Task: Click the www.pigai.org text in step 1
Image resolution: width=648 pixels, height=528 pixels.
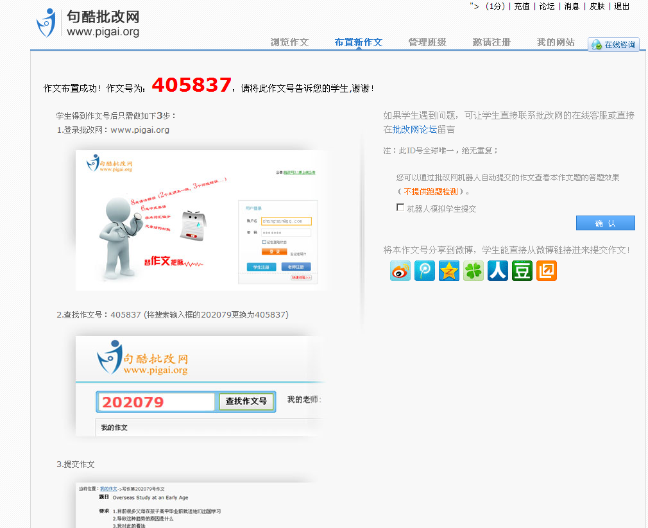Action: (140, 130)
